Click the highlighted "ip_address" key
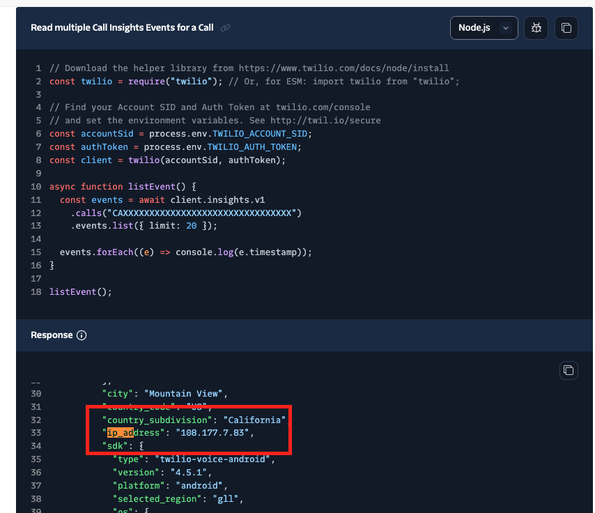Image resolution: width=595 pixels, height=513 pixels. [134, 433]
